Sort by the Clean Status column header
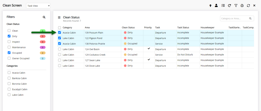The height and width of the screenshot is (111, 261). [x=128, y=27]
